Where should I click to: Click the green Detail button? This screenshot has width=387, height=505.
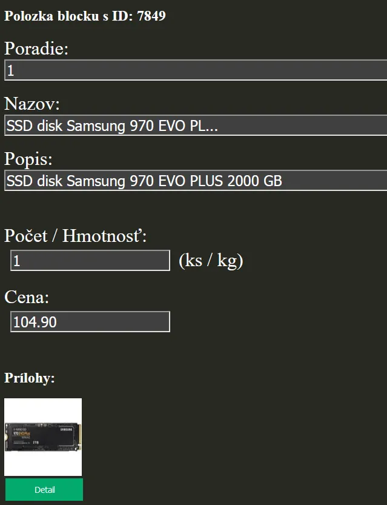tap(44, 489)
